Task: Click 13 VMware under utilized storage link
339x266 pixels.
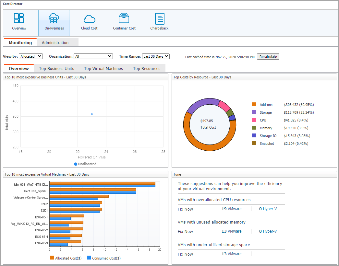Action: tap(231, 254)
